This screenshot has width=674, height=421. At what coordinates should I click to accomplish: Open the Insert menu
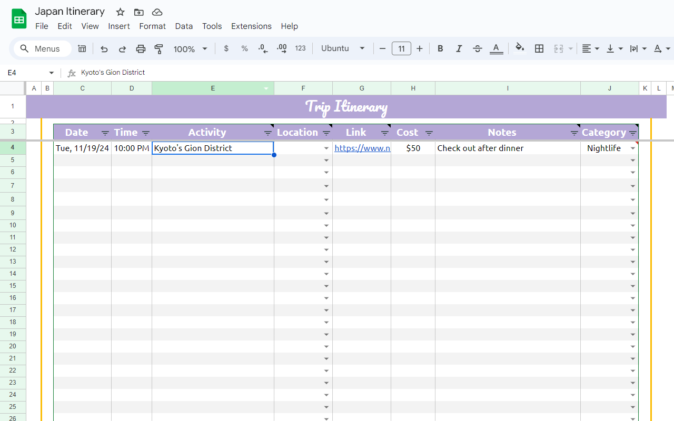pos(119,26)
